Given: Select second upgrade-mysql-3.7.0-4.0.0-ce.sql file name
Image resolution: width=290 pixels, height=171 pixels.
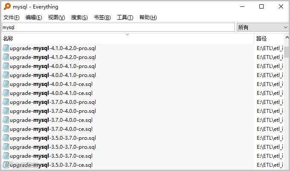Looking at the screenshot, I should point(51,129).
